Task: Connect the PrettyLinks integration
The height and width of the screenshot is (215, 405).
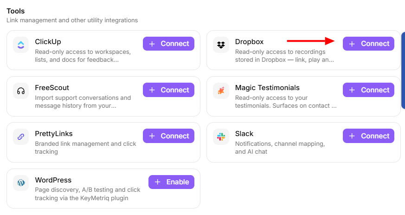Action: click(169, 136)
